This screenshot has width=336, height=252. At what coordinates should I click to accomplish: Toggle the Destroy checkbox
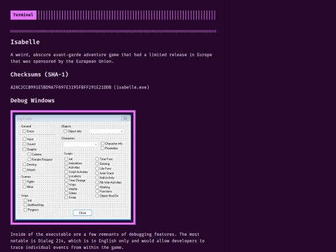pyautogui.click(x=24, y=164)
